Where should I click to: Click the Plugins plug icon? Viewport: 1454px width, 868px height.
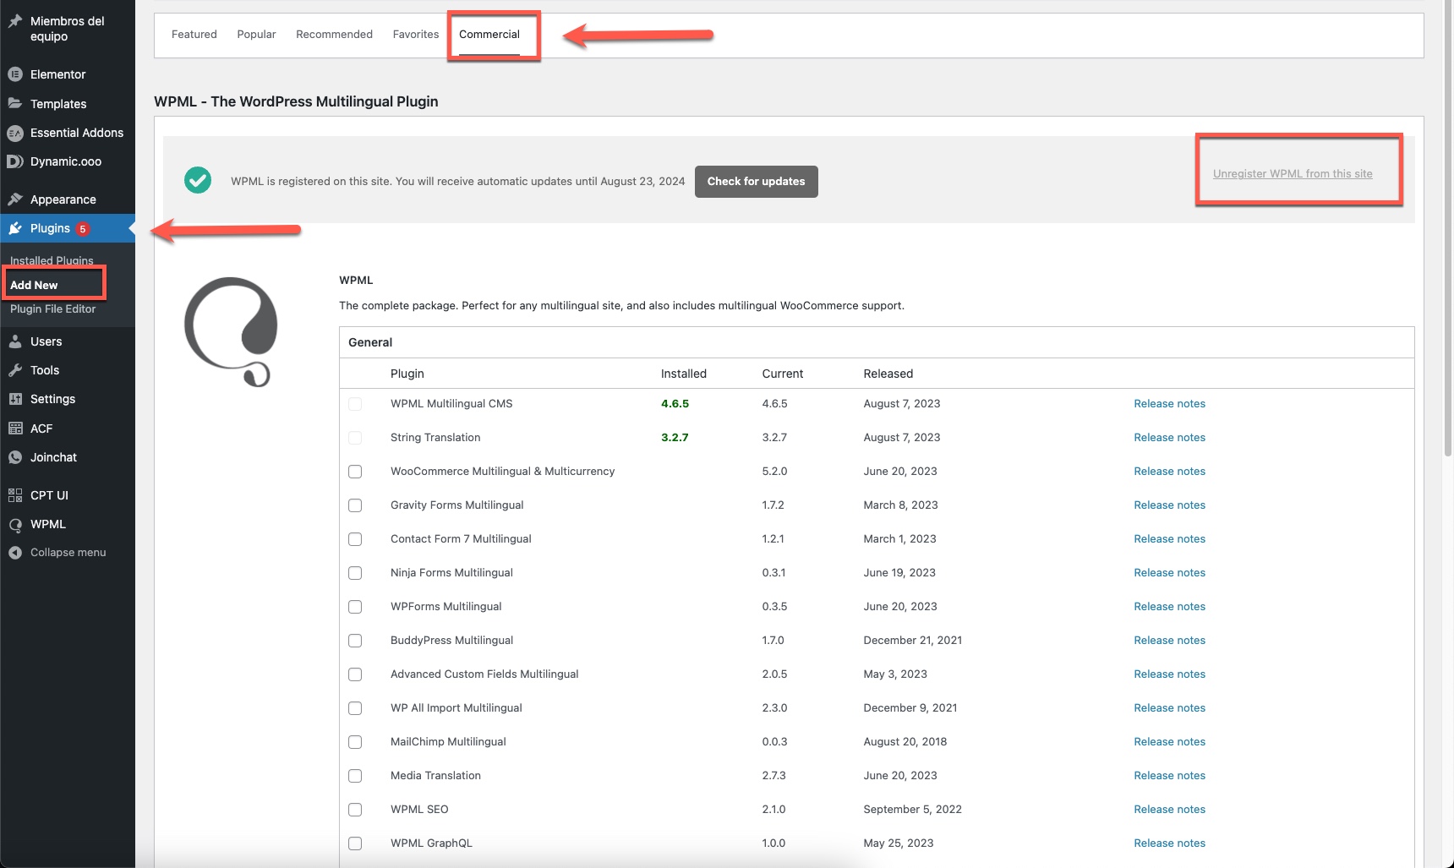(x=14, y=228)
